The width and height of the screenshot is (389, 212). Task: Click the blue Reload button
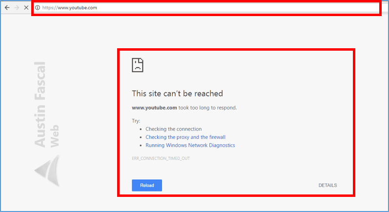pyautogui.click(x=147, y=185)
